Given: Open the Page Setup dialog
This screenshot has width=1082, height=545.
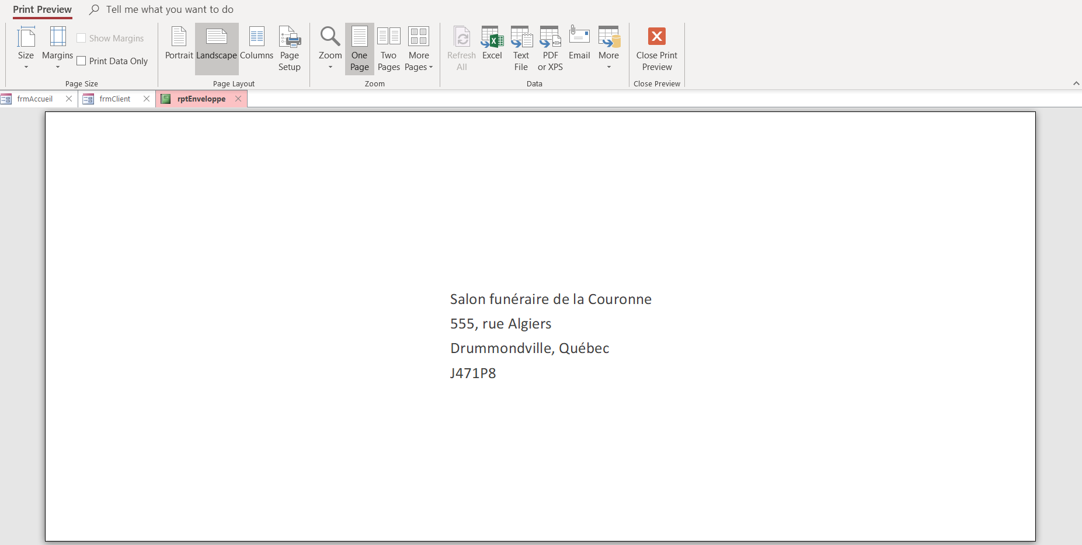Looking at the screenshot, I should (290, 48).
